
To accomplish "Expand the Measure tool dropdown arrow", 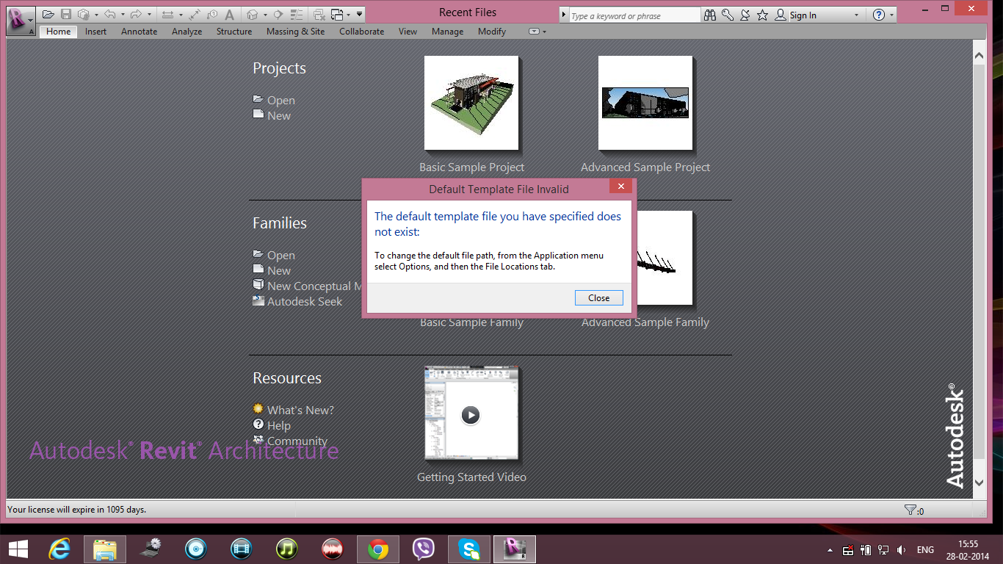I will (x=181, y=15).
